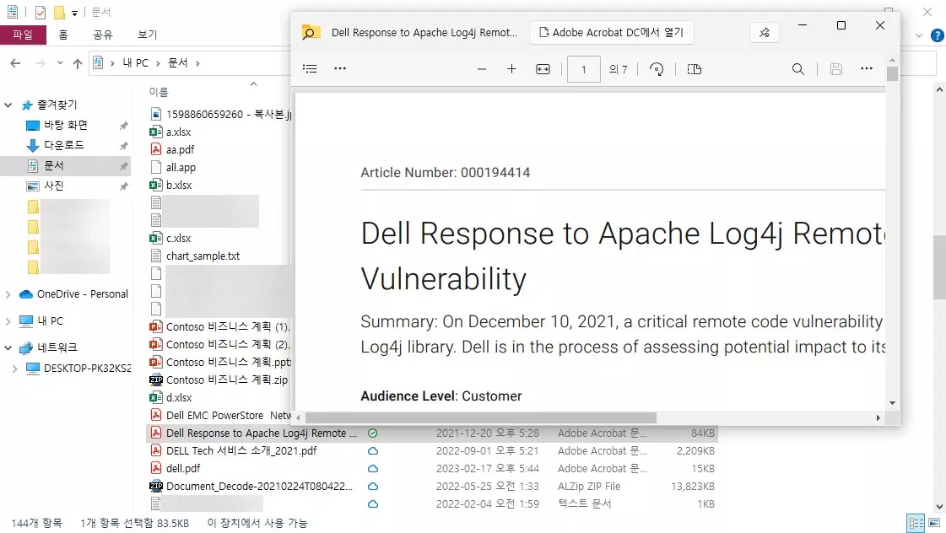This screenshot has width=946, height=533.
Task: Switch to the 공유 ribbon tab
Action: 103,35
